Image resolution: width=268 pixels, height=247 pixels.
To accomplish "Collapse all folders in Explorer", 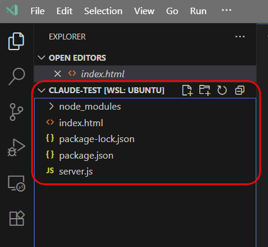I will pos(240,90).
